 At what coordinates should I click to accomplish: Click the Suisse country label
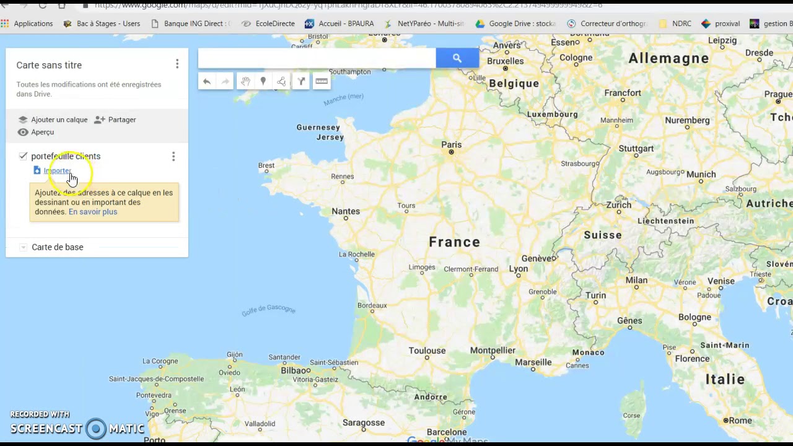pyautogui.click(x=603, y=235)
